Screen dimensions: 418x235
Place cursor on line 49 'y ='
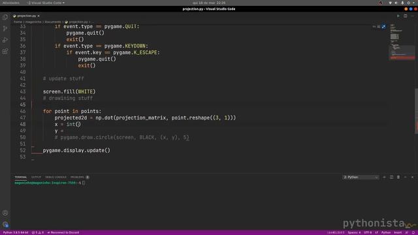coord(59,131)
